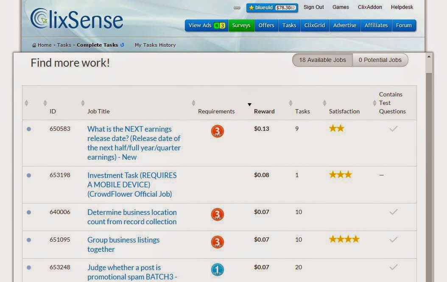Open the Helpdesk link
This screenshot has width=447, height=282.
(402, 7)
